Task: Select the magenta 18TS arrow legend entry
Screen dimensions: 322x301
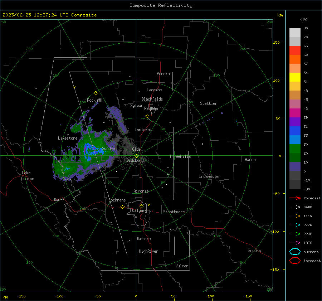Action: pos(295,243)
